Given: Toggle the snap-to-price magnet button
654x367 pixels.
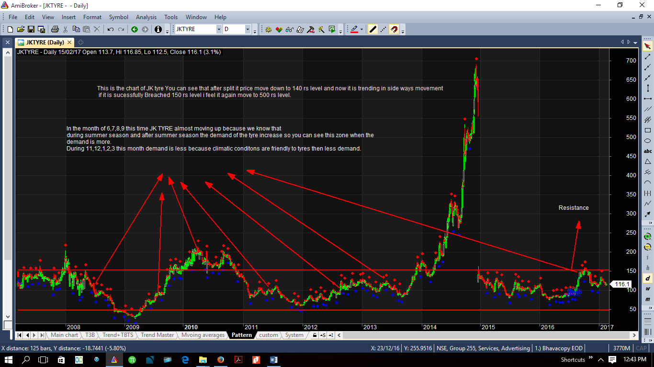Looking at the screenshot, I should pos(394,29).
